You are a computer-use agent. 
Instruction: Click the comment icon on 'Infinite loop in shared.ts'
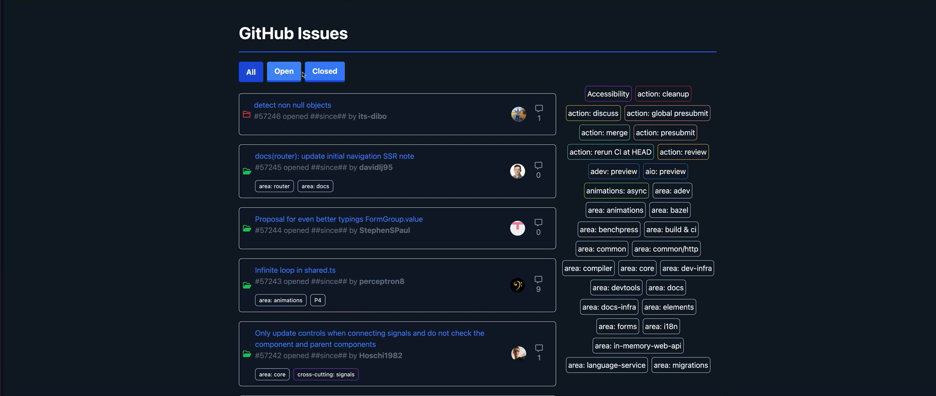(x=538, y=280)
